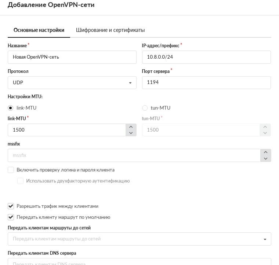
Task: Increase mssfix value with up arrow
Action: point(266,152)
